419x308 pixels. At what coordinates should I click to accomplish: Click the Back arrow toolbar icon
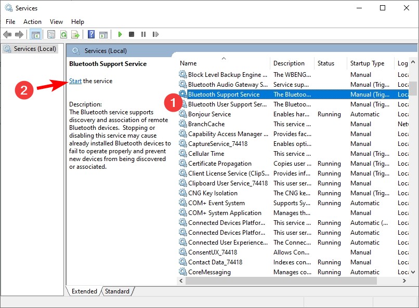coord(7,34)
